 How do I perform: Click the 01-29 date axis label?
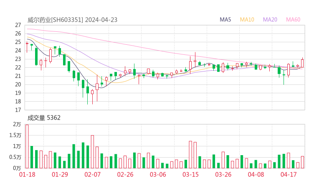pos(60,174)
